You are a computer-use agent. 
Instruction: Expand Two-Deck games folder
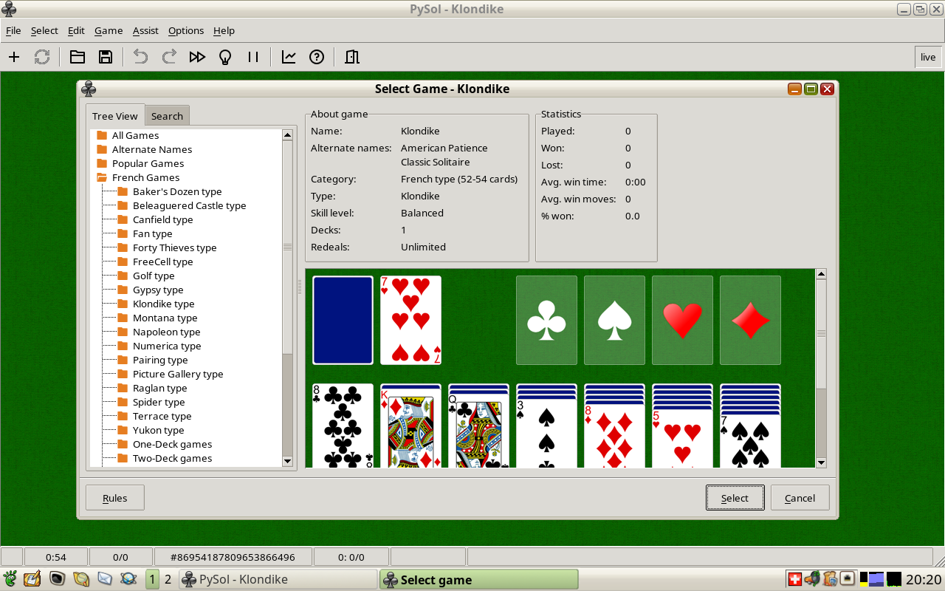tap(123, 458)
